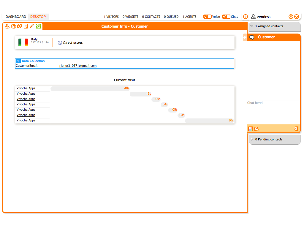Open the notes document icon
This screenshot has width=304, height=228.
click(26, 26)
